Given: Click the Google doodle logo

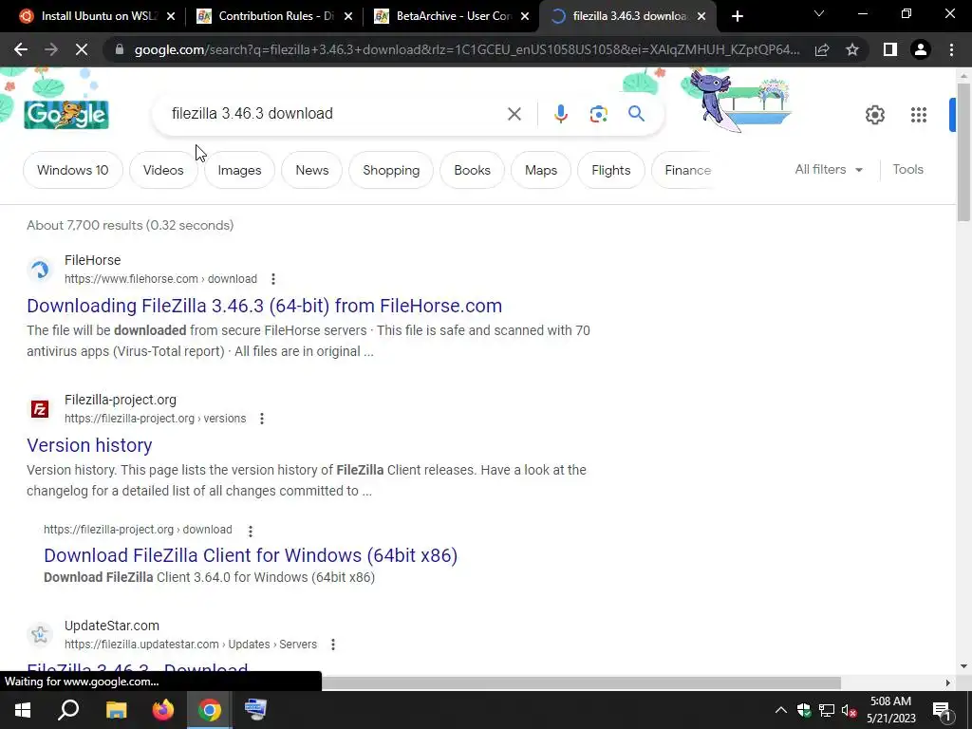Looking at the screenshot, I should pos(66,115).
